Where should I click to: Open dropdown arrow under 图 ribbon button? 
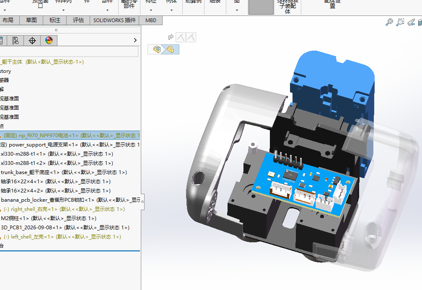click(x=237, y=10)
